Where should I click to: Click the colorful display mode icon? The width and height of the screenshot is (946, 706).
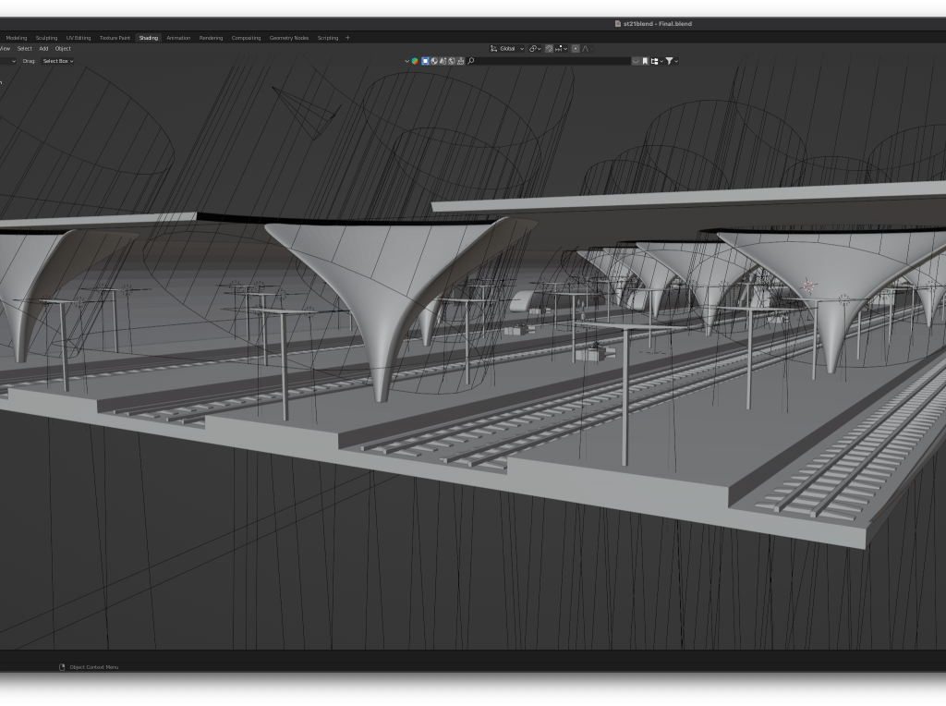click(415, 61)
